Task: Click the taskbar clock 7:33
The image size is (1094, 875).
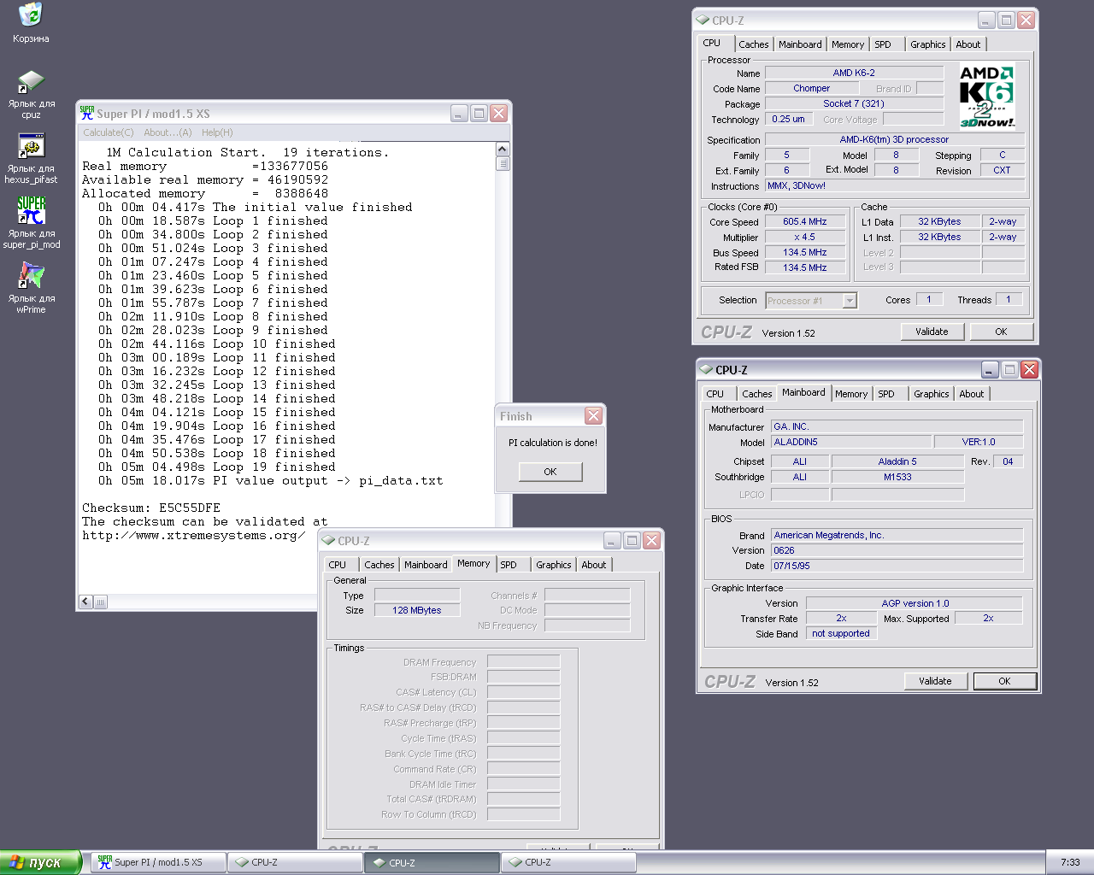Action: point(1070,862)
